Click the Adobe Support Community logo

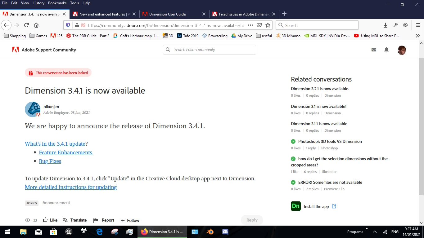[x=44, y=50]
